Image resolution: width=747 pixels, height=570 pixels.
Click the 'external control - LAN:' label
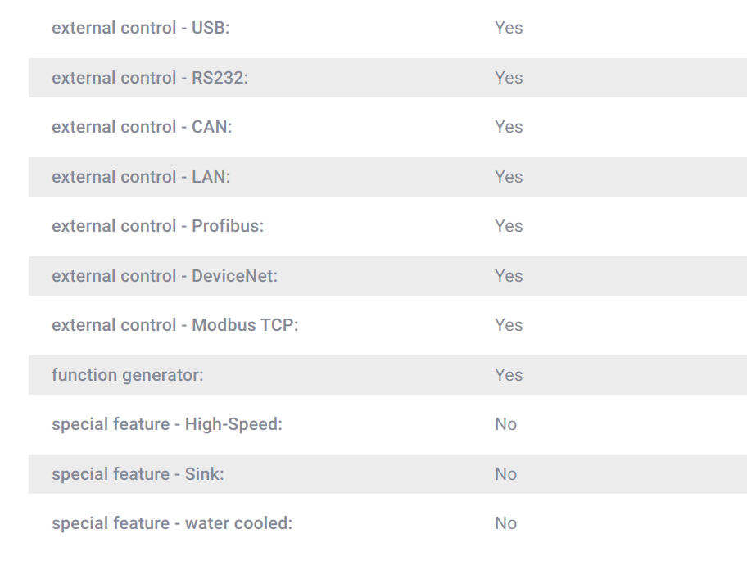tap(141, 177)
